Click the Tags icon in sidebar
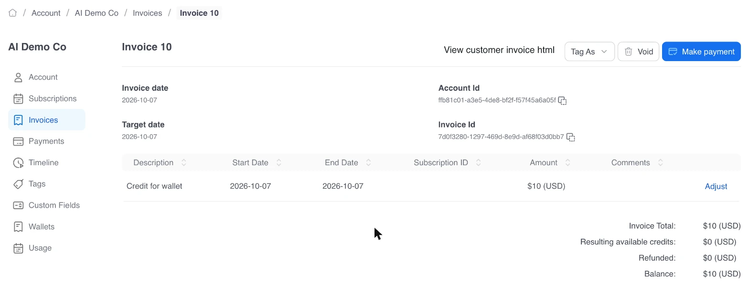 pyautogui.click(x=18, y=184)
